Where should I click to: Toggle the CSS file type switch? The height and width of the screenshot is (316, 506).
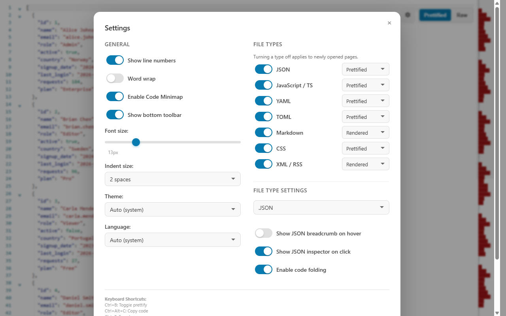[264, 149]
